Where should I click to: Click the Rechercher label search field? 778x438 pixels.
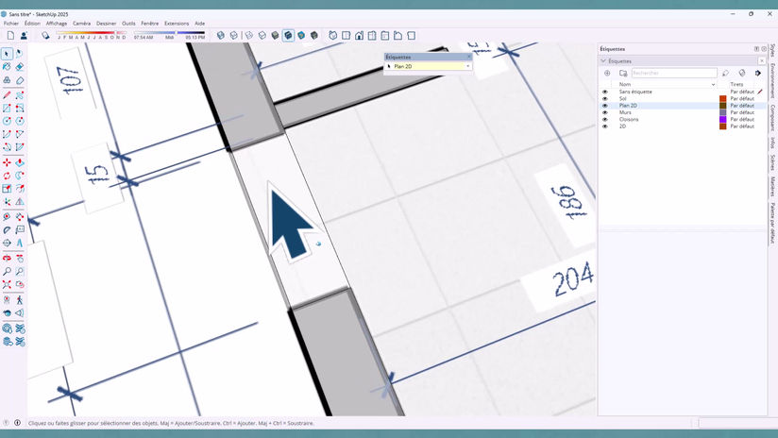pyautogui.click(x=674, y=73)
